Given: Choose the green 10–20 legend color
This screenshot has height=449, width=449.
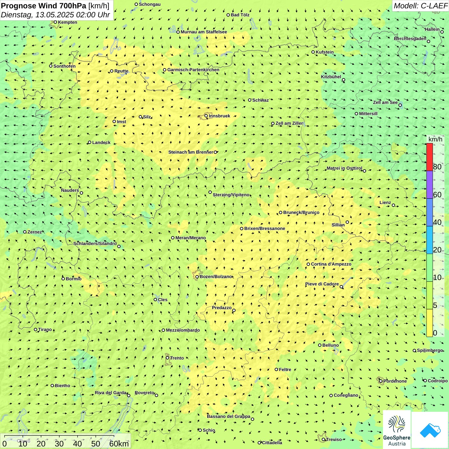Looking at the screenshot, I should tap(429, 268).
